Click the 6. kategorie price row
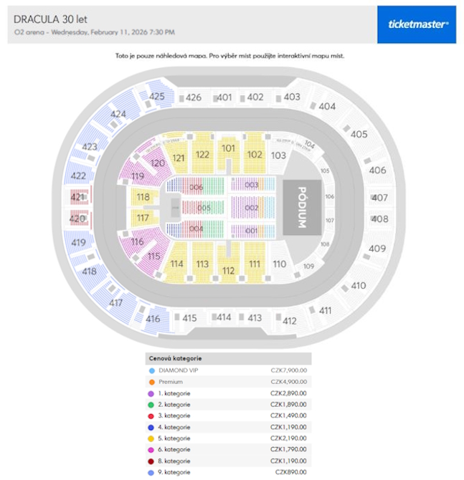464x480 pixels. (x=228, y=449)
